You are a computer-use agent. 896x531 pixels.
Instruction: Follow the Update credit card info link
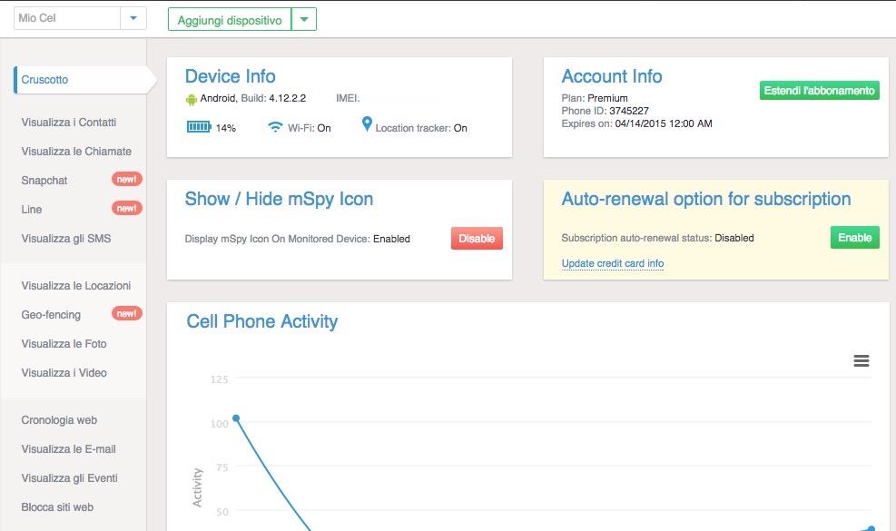(x=612, y=264)
